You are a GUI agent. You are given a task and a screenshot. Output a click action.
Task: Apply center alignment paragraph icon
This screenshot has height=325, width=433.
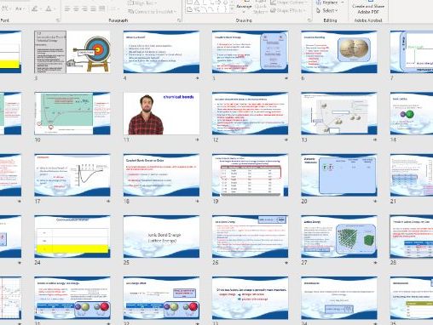click(76, 9)
